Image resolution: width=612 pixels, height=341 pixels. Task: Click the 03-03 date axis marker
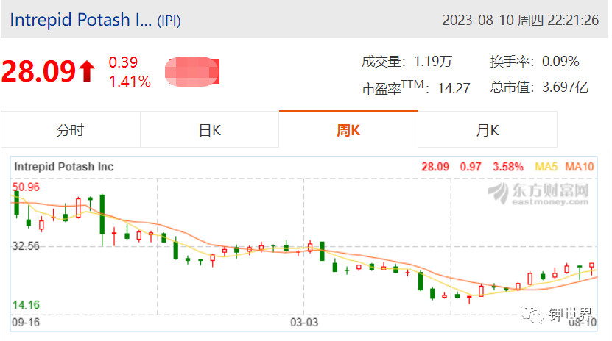pos(304,323)
